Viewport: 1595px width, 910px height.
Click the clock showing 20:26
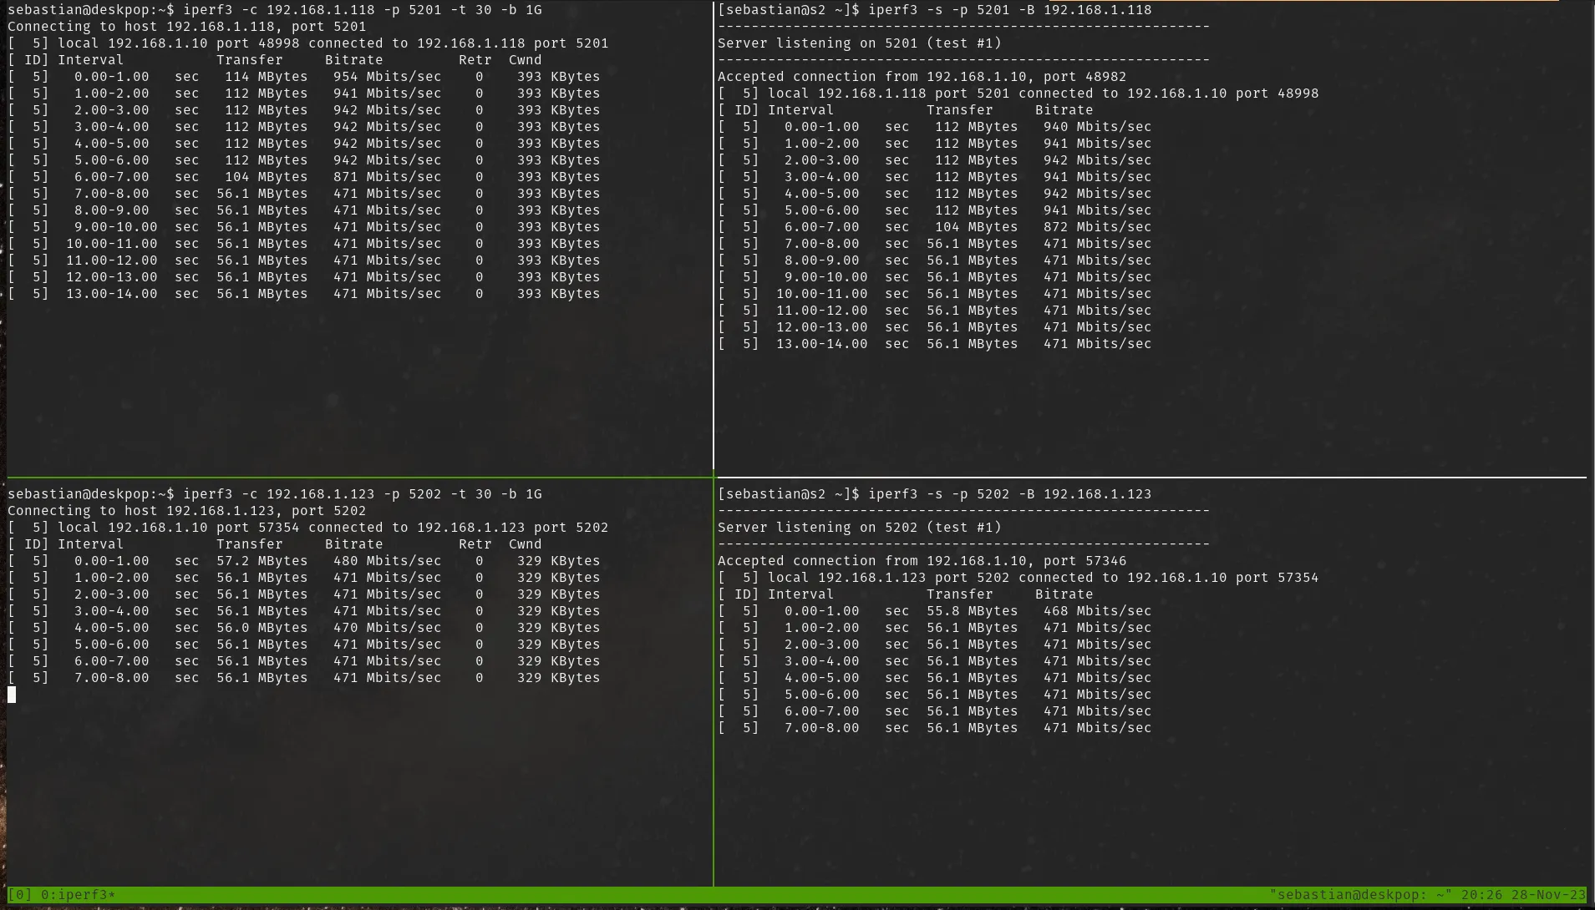(1481, 895)
